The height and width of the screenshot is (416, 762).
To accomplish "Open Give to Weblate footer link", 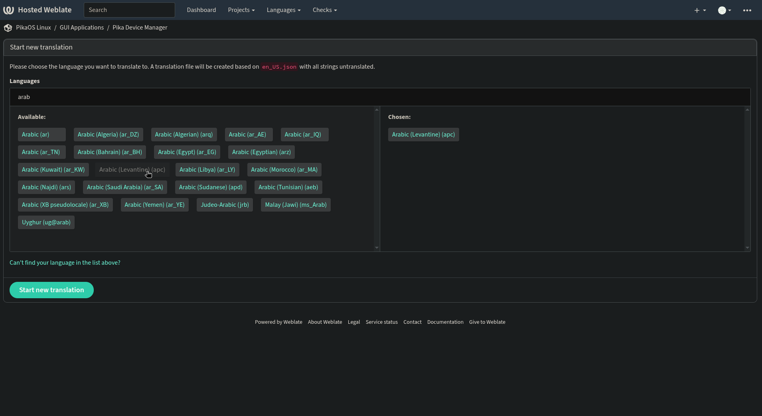I will tap(487, 322).
